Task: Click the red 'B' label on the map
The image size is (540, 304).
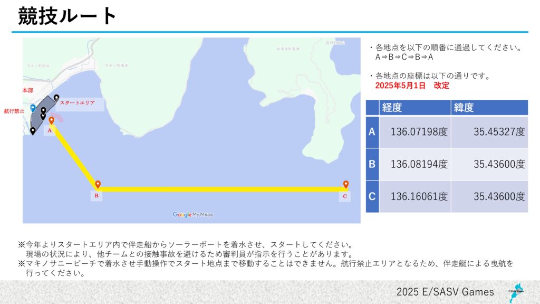Action: tap(97, 195)
